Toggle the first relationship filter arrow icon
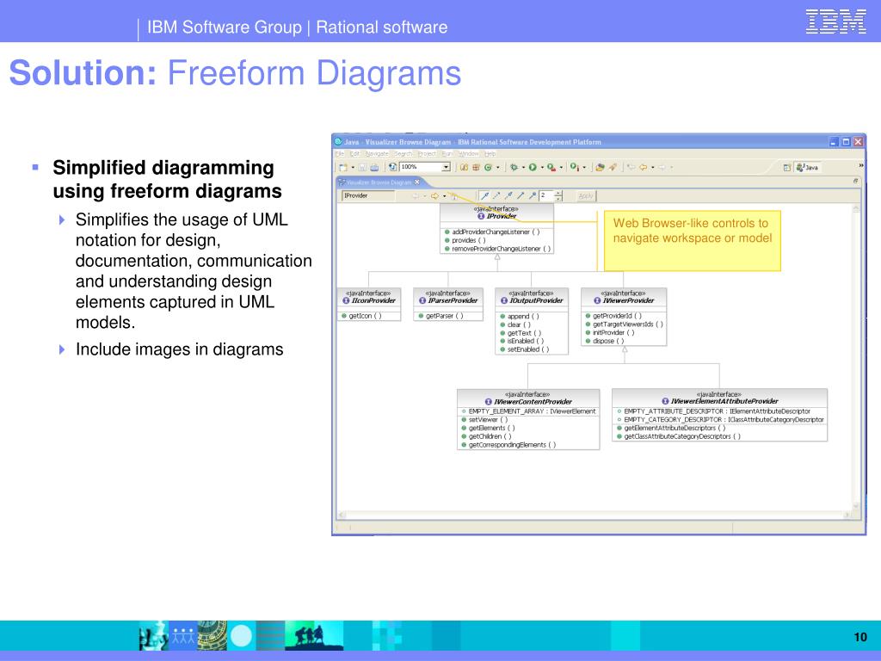Screen dimensions: 881x661 tap(485, 195)
